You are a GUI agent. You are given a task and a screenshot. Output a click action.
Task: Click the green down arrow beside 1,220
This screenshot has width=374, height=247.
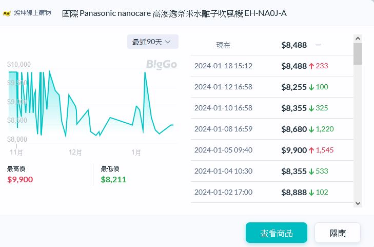coord(311,129)
